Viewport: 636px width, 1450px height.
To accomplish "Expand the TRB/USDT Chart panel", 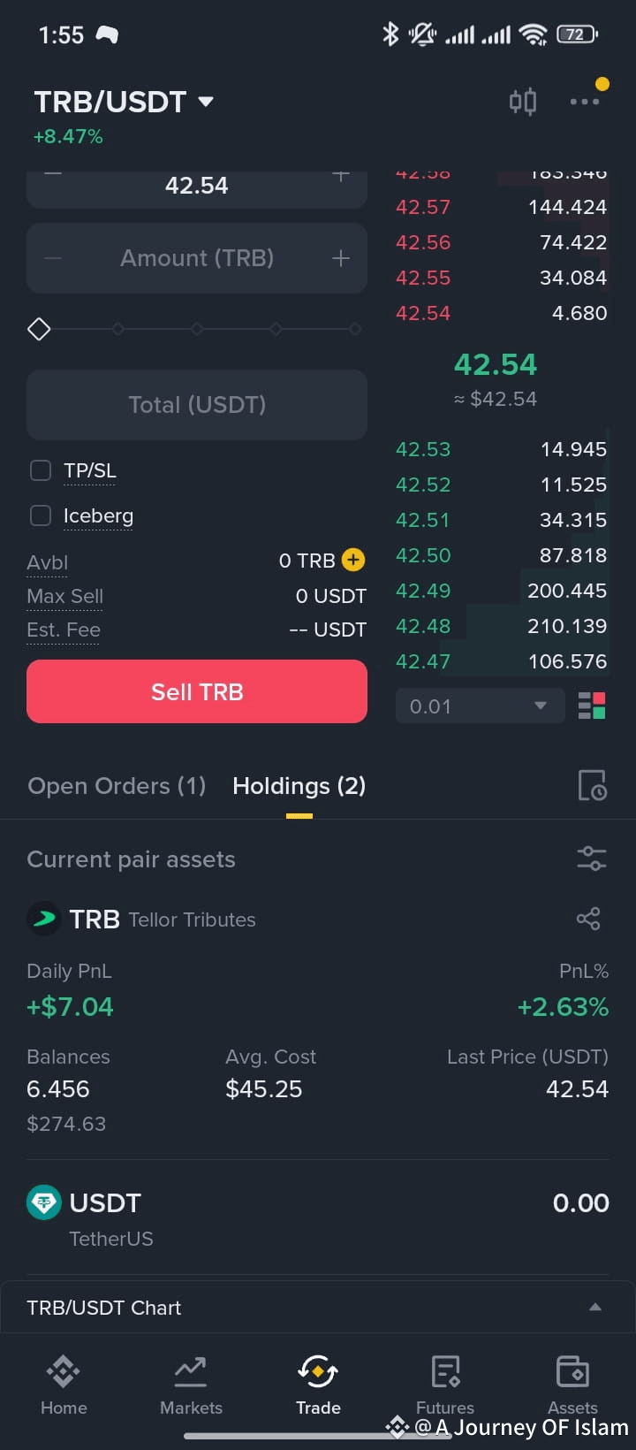I will tap(318, 1307).
